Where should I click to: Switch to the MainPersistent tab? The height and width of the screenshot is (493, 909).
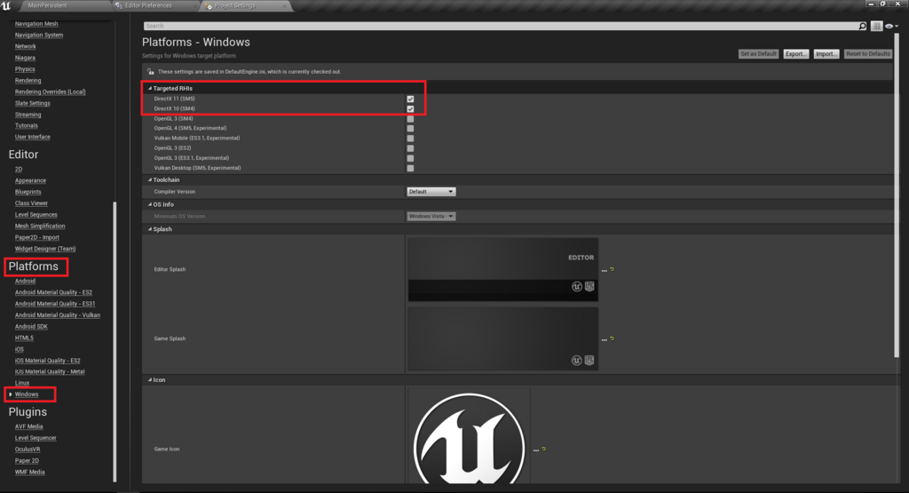click(48, 6)
